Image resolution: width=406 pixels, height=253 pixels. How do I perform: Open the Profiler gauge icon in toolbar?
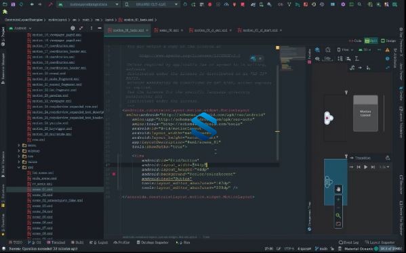pos(226,4)
